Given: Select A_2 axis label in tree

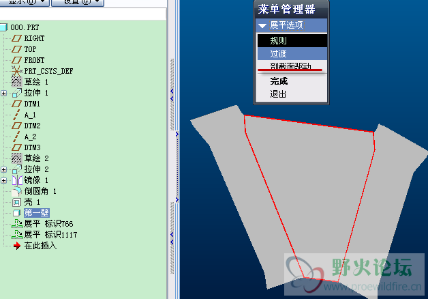Looking at the screenshot, I should [30, 137].
